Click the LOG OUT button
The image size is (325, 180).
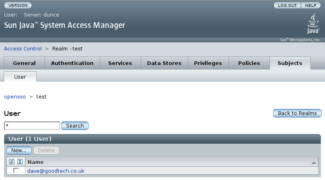tap(287, 5)
